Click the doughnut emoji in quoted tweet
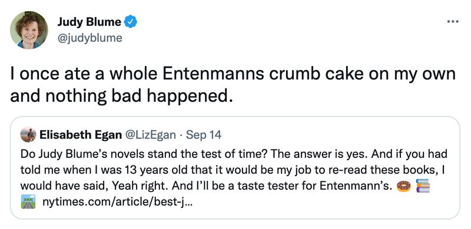 tap(403, 187)
